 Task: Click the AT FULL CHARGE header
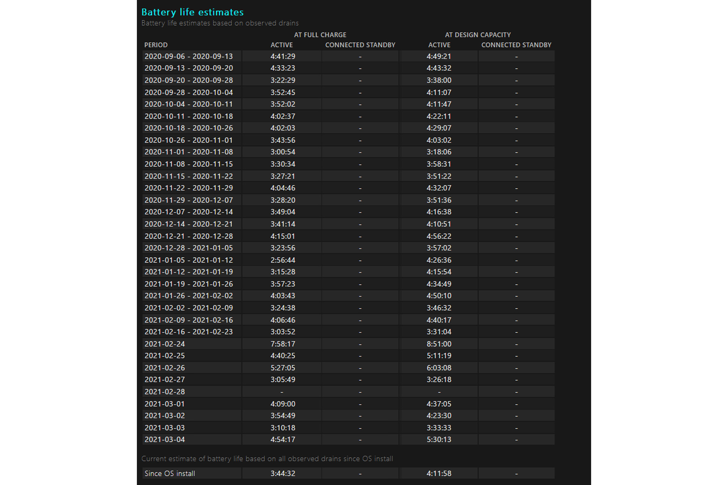tap(320, 35)
